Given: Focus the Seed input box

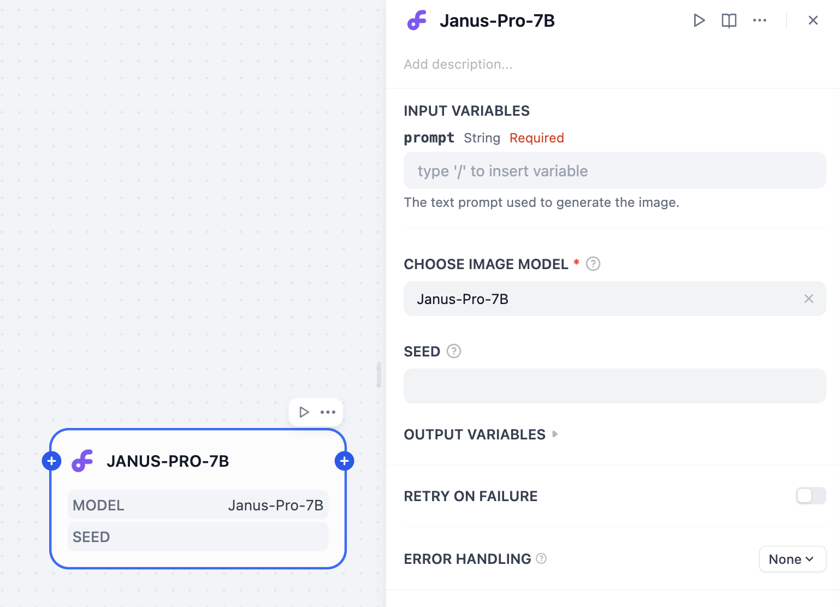Looking at the screenshot, I should tap(614, 386).
